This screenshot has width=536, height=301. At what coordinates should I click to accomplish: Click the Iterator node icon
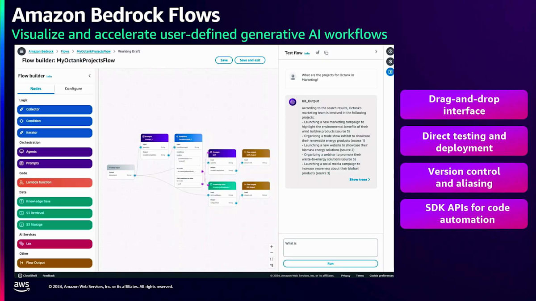21,133
